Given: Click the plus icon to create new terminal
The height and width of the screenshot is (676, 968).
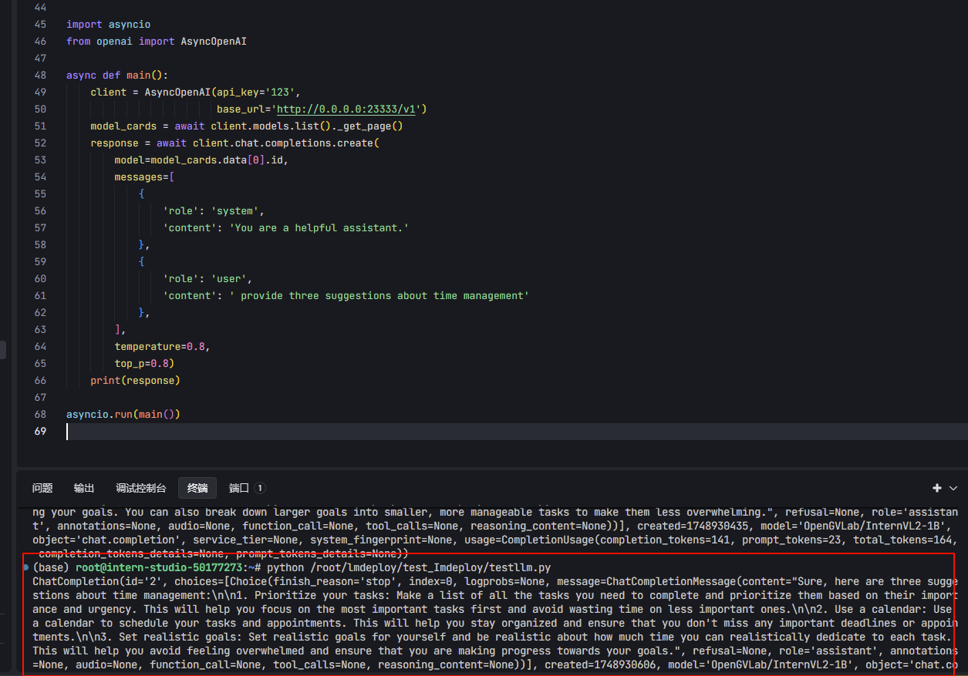Looking at the screenshot, I should pos(937,488).
